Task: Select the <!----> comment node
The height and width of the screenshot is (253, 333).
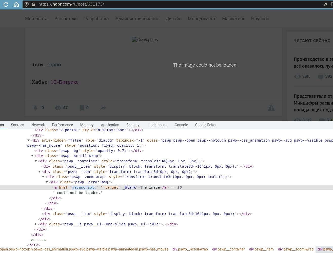Action: (x=38, y=240)
